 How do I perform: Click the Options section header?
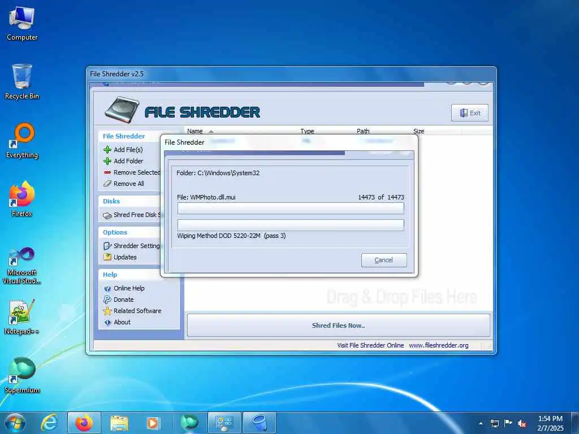click(115, 232)
